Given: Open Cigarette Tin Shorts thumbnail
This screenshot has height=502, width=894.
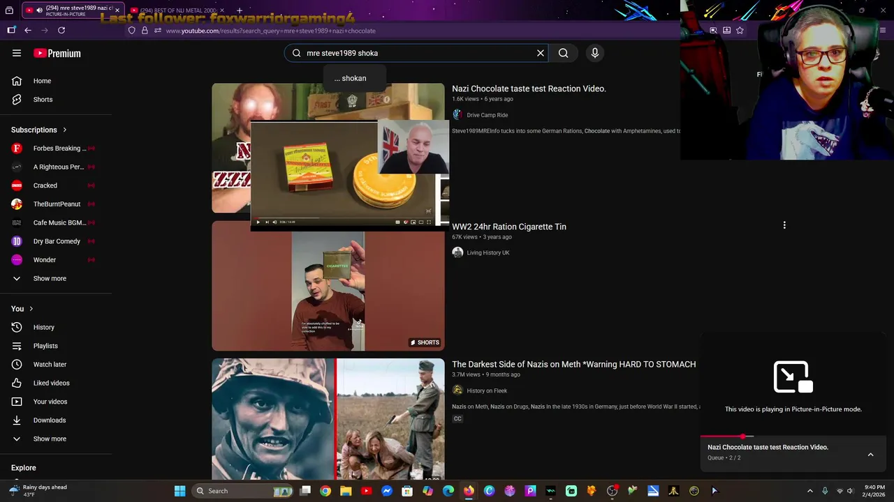Looking at the screenshot, I should tap(328, 286).
